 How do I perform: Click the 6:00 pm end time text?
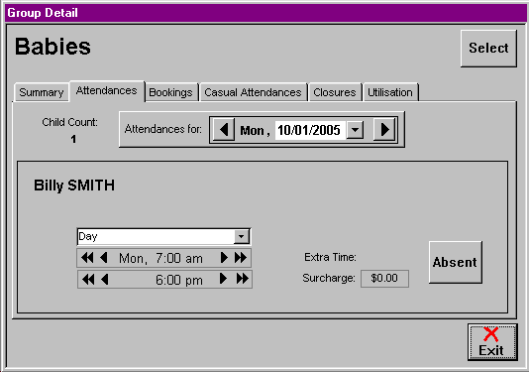click(x=179, y=280)
